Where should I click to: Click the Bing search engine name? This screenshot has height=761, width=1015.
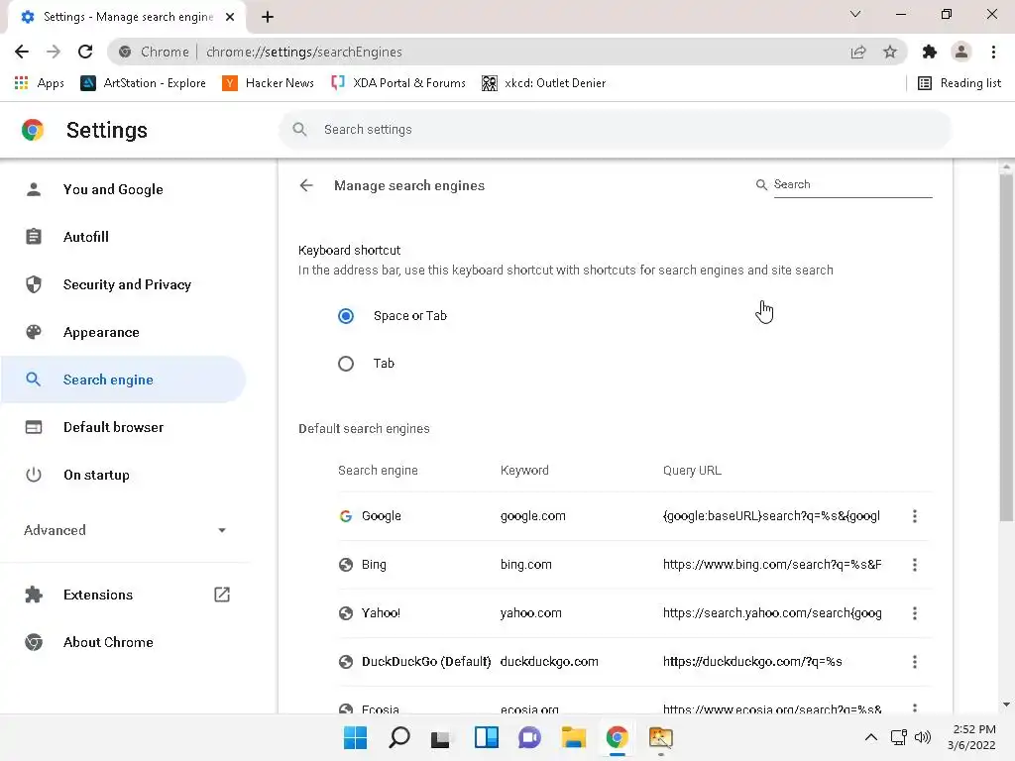pyautogui.click(x=374, y=564)
